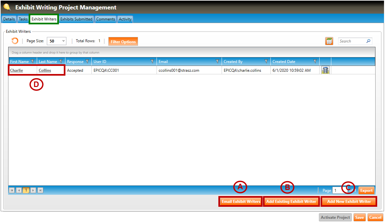
Task: Click the page number input field
Action: click(339, 191)
